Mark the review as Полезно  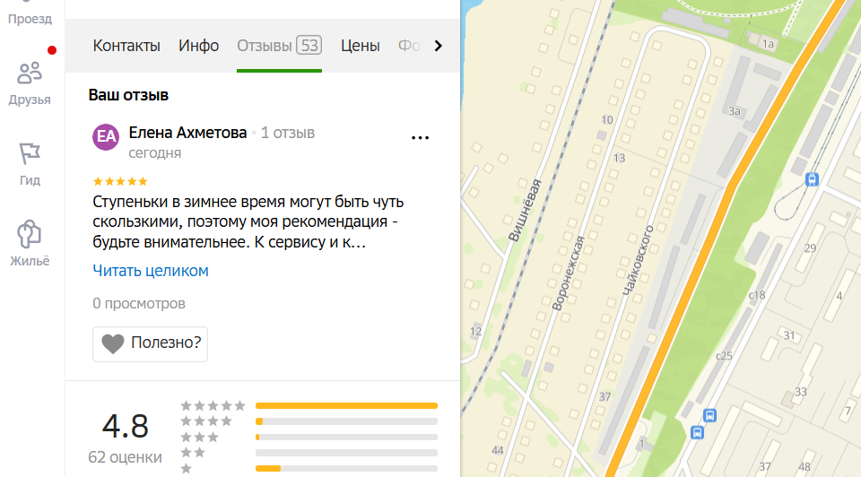coord(150,343)
